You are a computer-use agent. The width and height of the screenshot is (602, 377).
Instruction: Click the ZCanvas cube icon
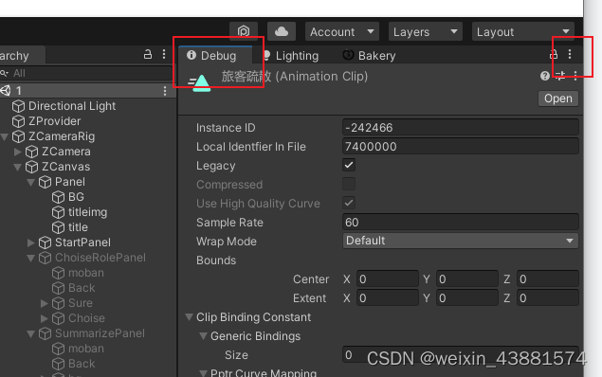(x=31, y=167)
